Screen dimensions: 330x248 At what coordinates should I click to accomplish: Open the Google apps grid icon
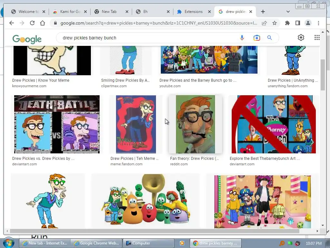point(317,37)
